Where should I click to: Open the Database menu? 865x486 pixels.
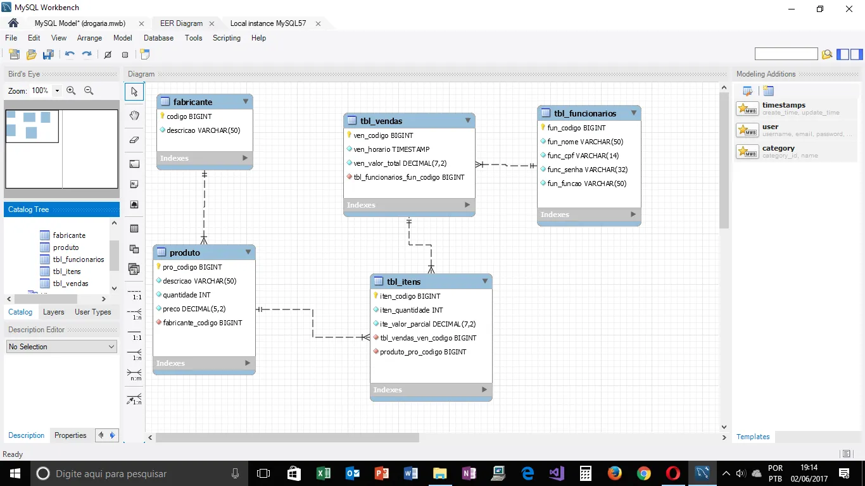pos(158,38)
